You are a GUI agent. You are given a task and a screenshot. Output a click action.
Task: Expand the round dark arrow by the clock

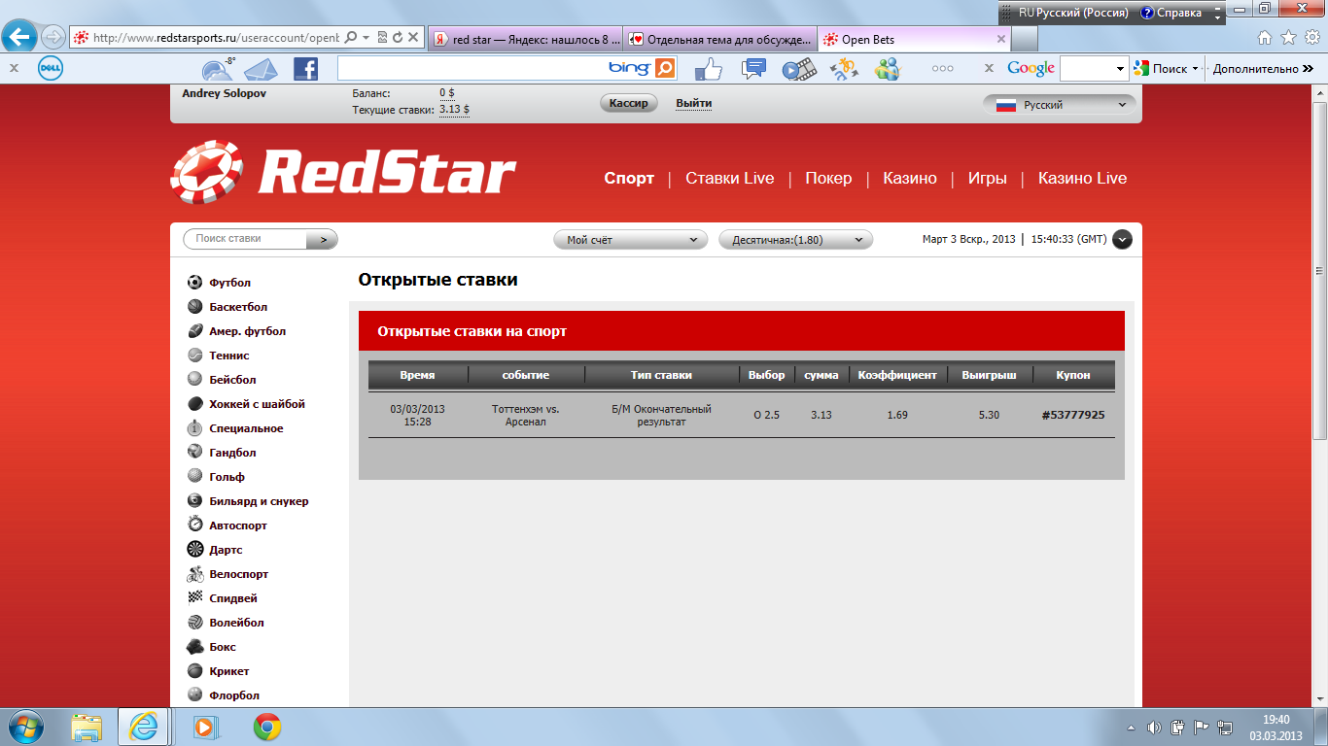[x=1122, y=239]
